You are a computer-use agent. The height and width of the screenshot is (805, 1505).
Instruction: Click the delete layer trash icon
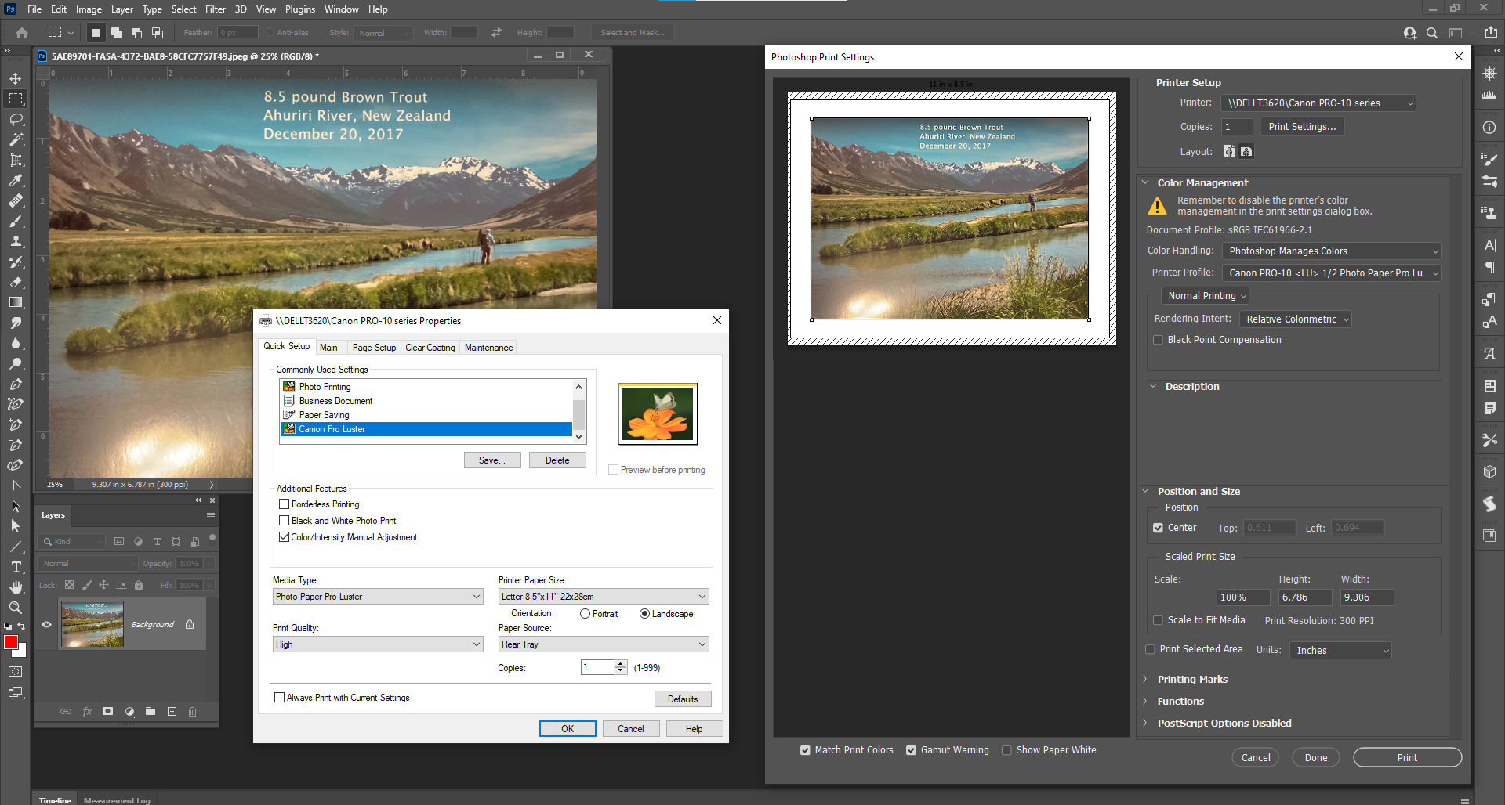(192, 712)
